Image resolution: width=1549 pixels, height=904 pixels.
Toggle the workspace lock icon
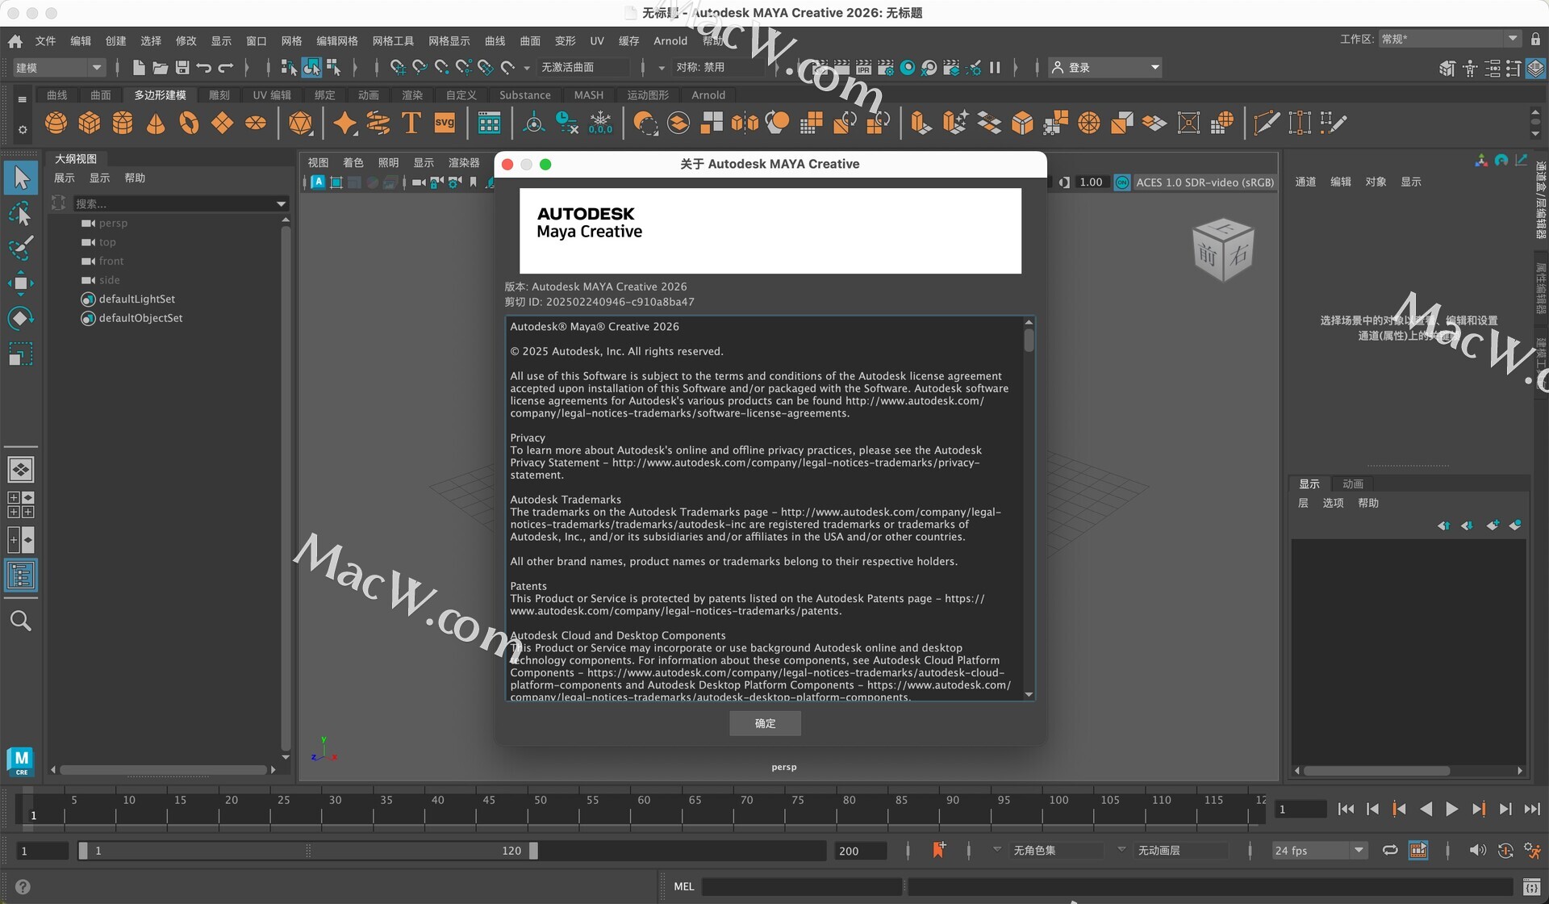(1535, 39)
